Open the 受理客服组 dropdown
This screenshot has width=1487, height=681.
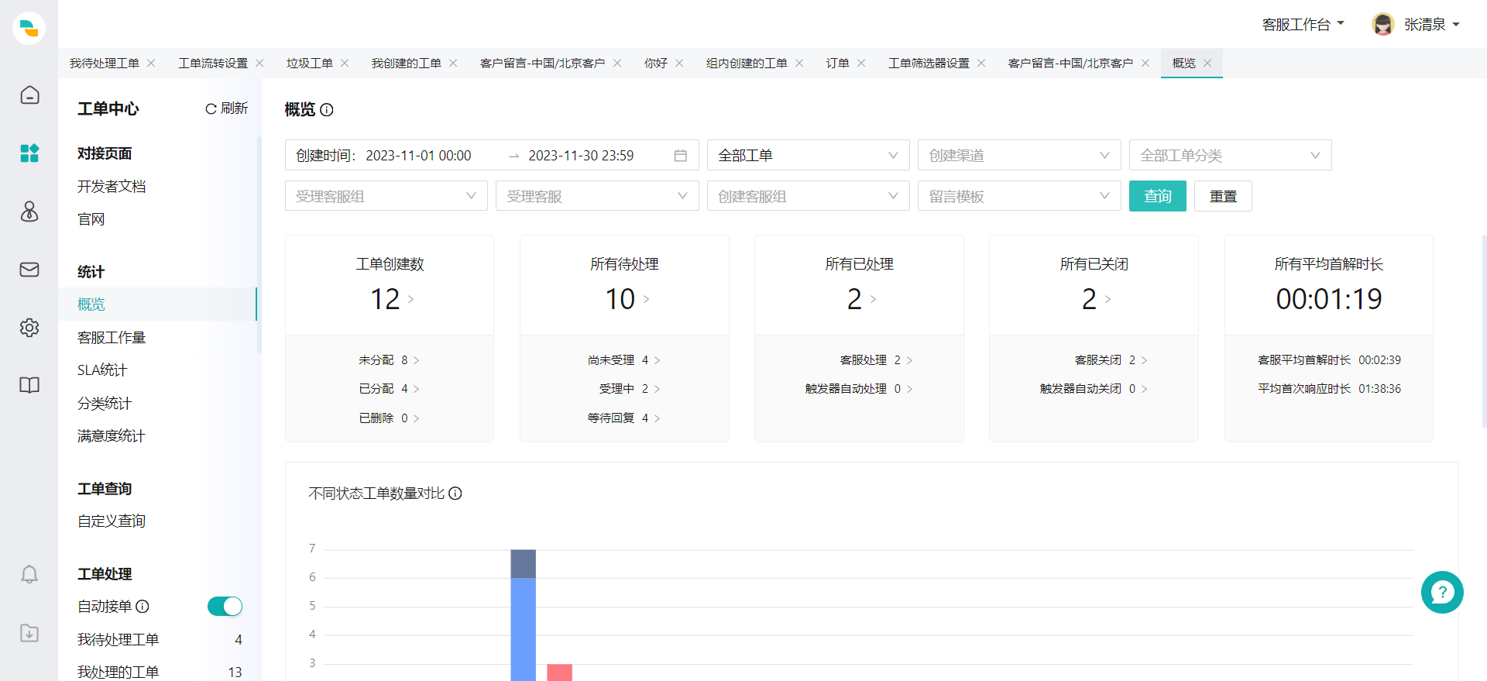pyautogui.click(x=386, y=196)
